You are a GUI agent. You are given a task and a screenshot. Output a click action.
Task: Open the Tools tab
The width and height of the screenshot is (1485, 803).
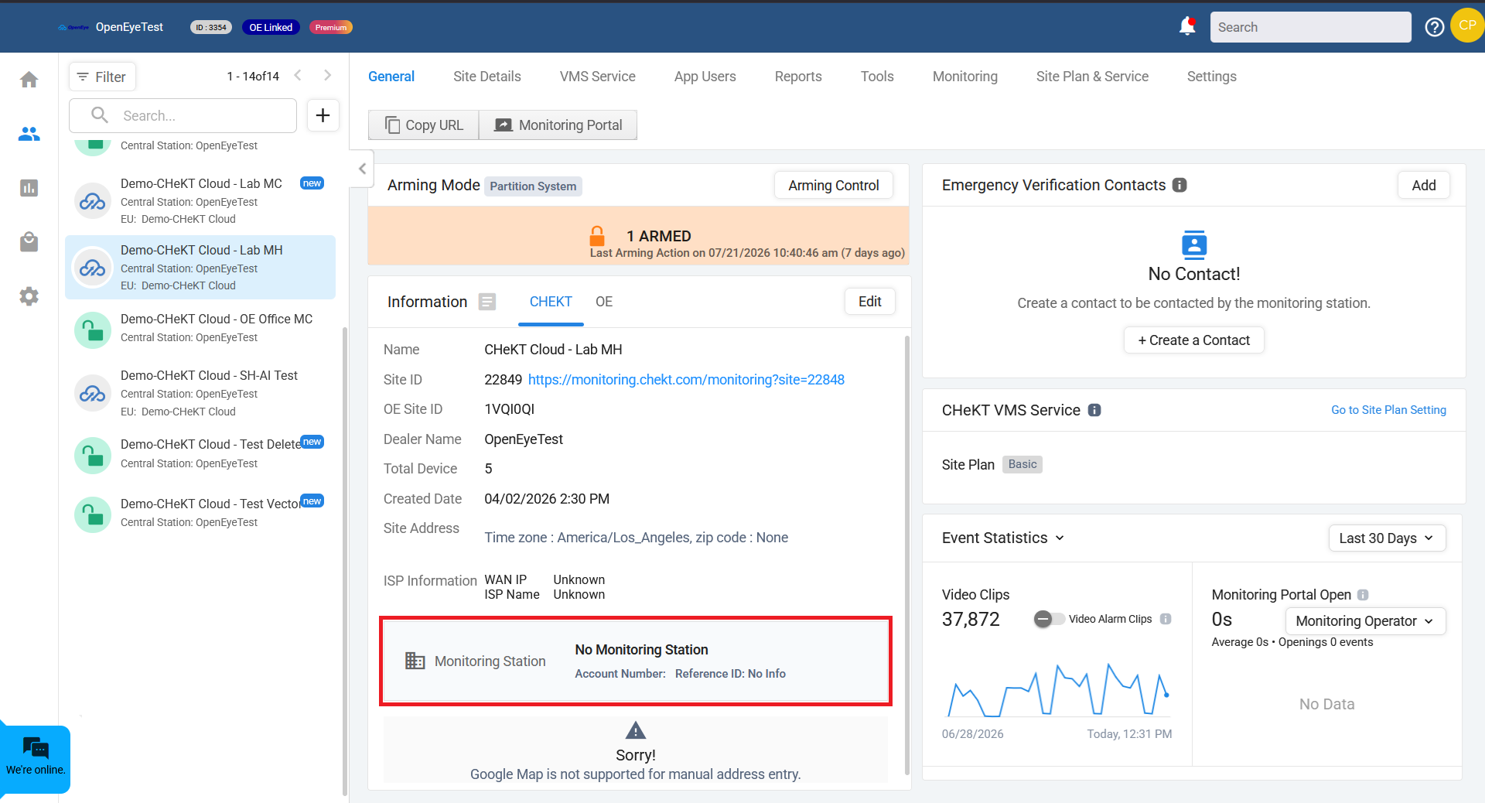click(877, 77)
